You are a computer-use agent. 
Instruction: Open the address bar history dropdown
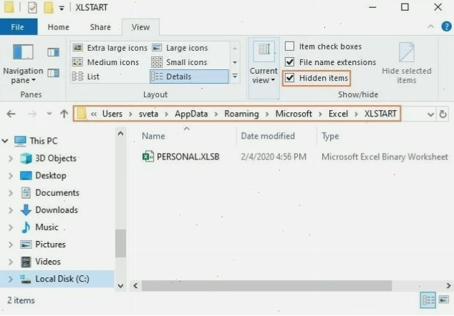(430, 114)
